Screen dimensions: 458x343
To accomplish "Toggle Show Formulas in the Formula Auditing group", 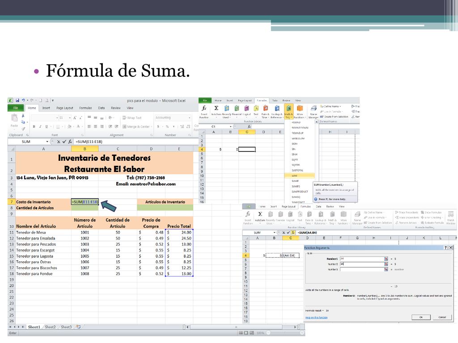I will coord(431,212).
